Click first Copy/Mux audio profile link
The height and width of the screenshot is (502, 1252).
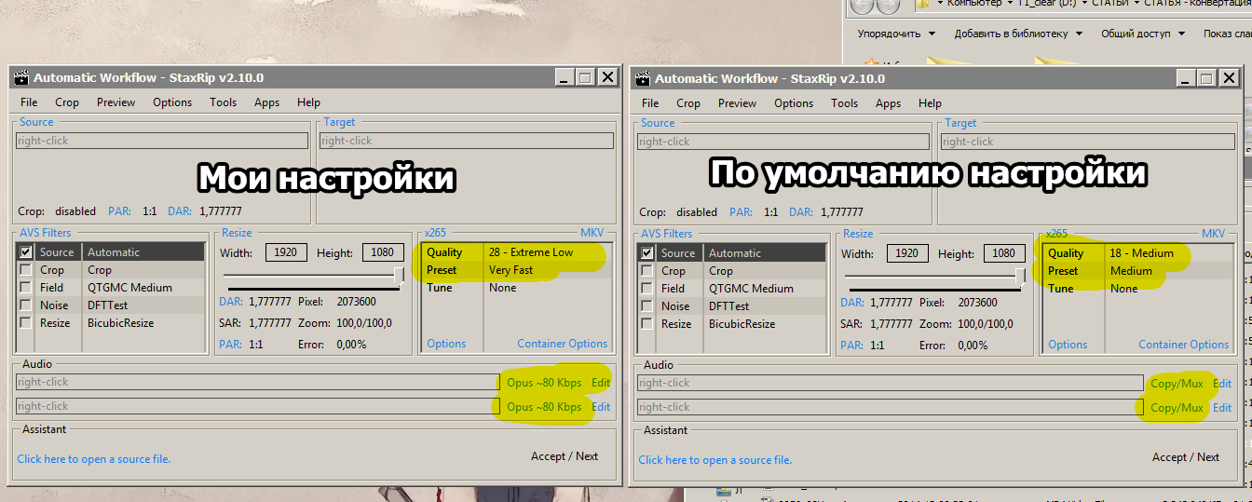pos(1177,383)
